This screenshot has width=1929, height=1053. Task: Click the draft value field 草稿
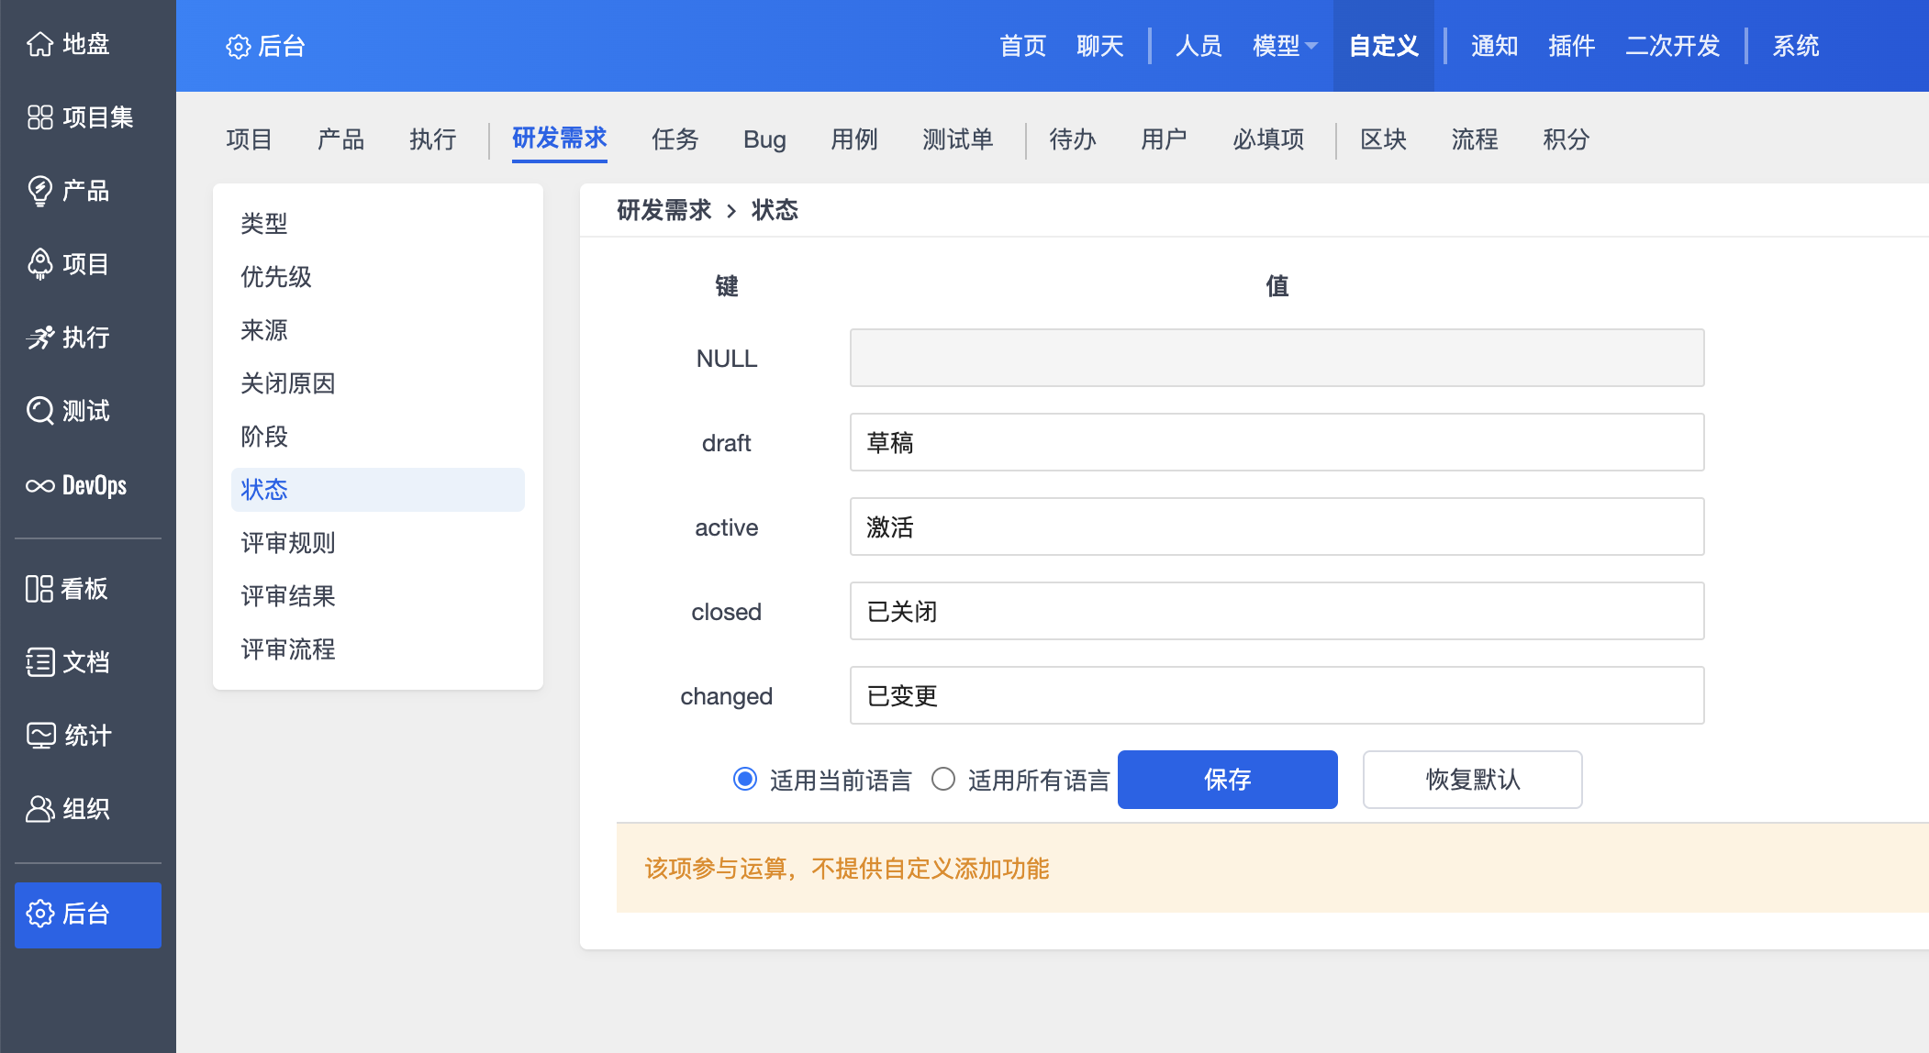[1277, 442]
